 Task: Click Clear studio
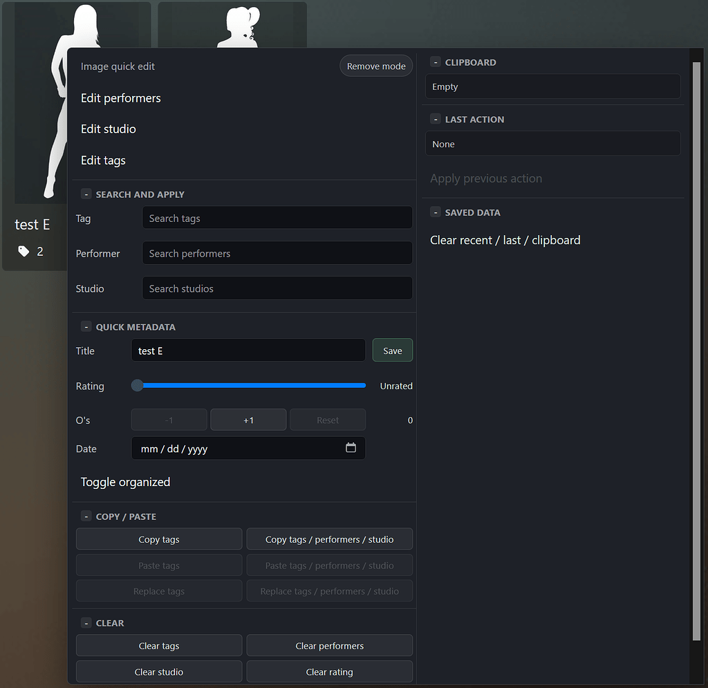coord(159,671)
